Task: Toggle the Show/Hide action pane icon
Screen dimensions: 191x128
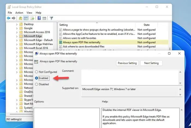Action: pos(44,18)
